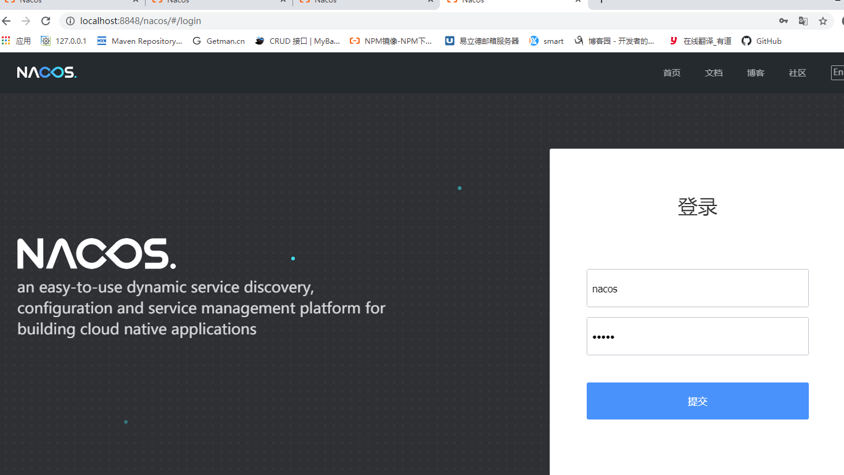Open the CRUD 接口 MyBatis bookmark
Screen dimensions: 844x475
tap(297, 41)
